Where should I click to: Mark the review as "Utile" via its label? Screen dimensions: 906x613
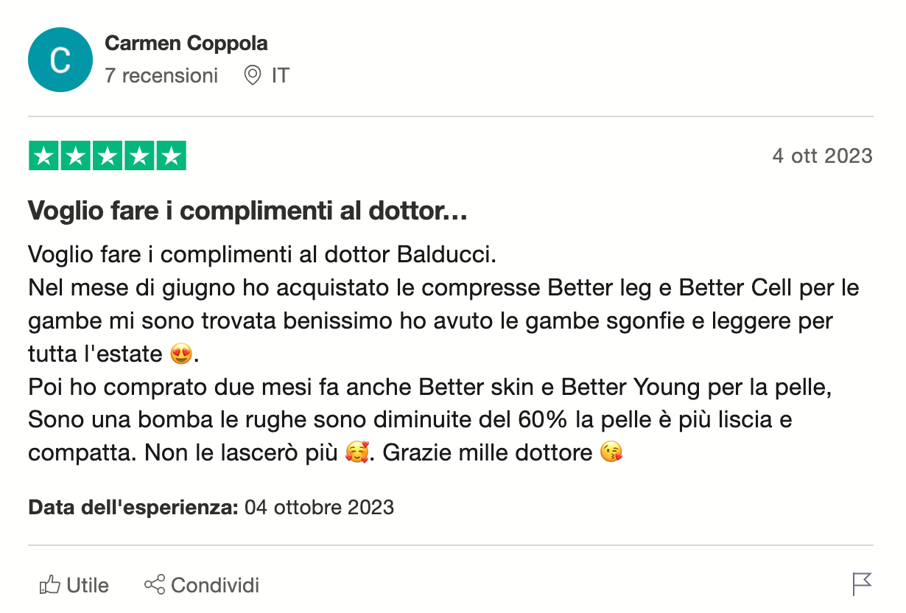(x=88, y=586)
